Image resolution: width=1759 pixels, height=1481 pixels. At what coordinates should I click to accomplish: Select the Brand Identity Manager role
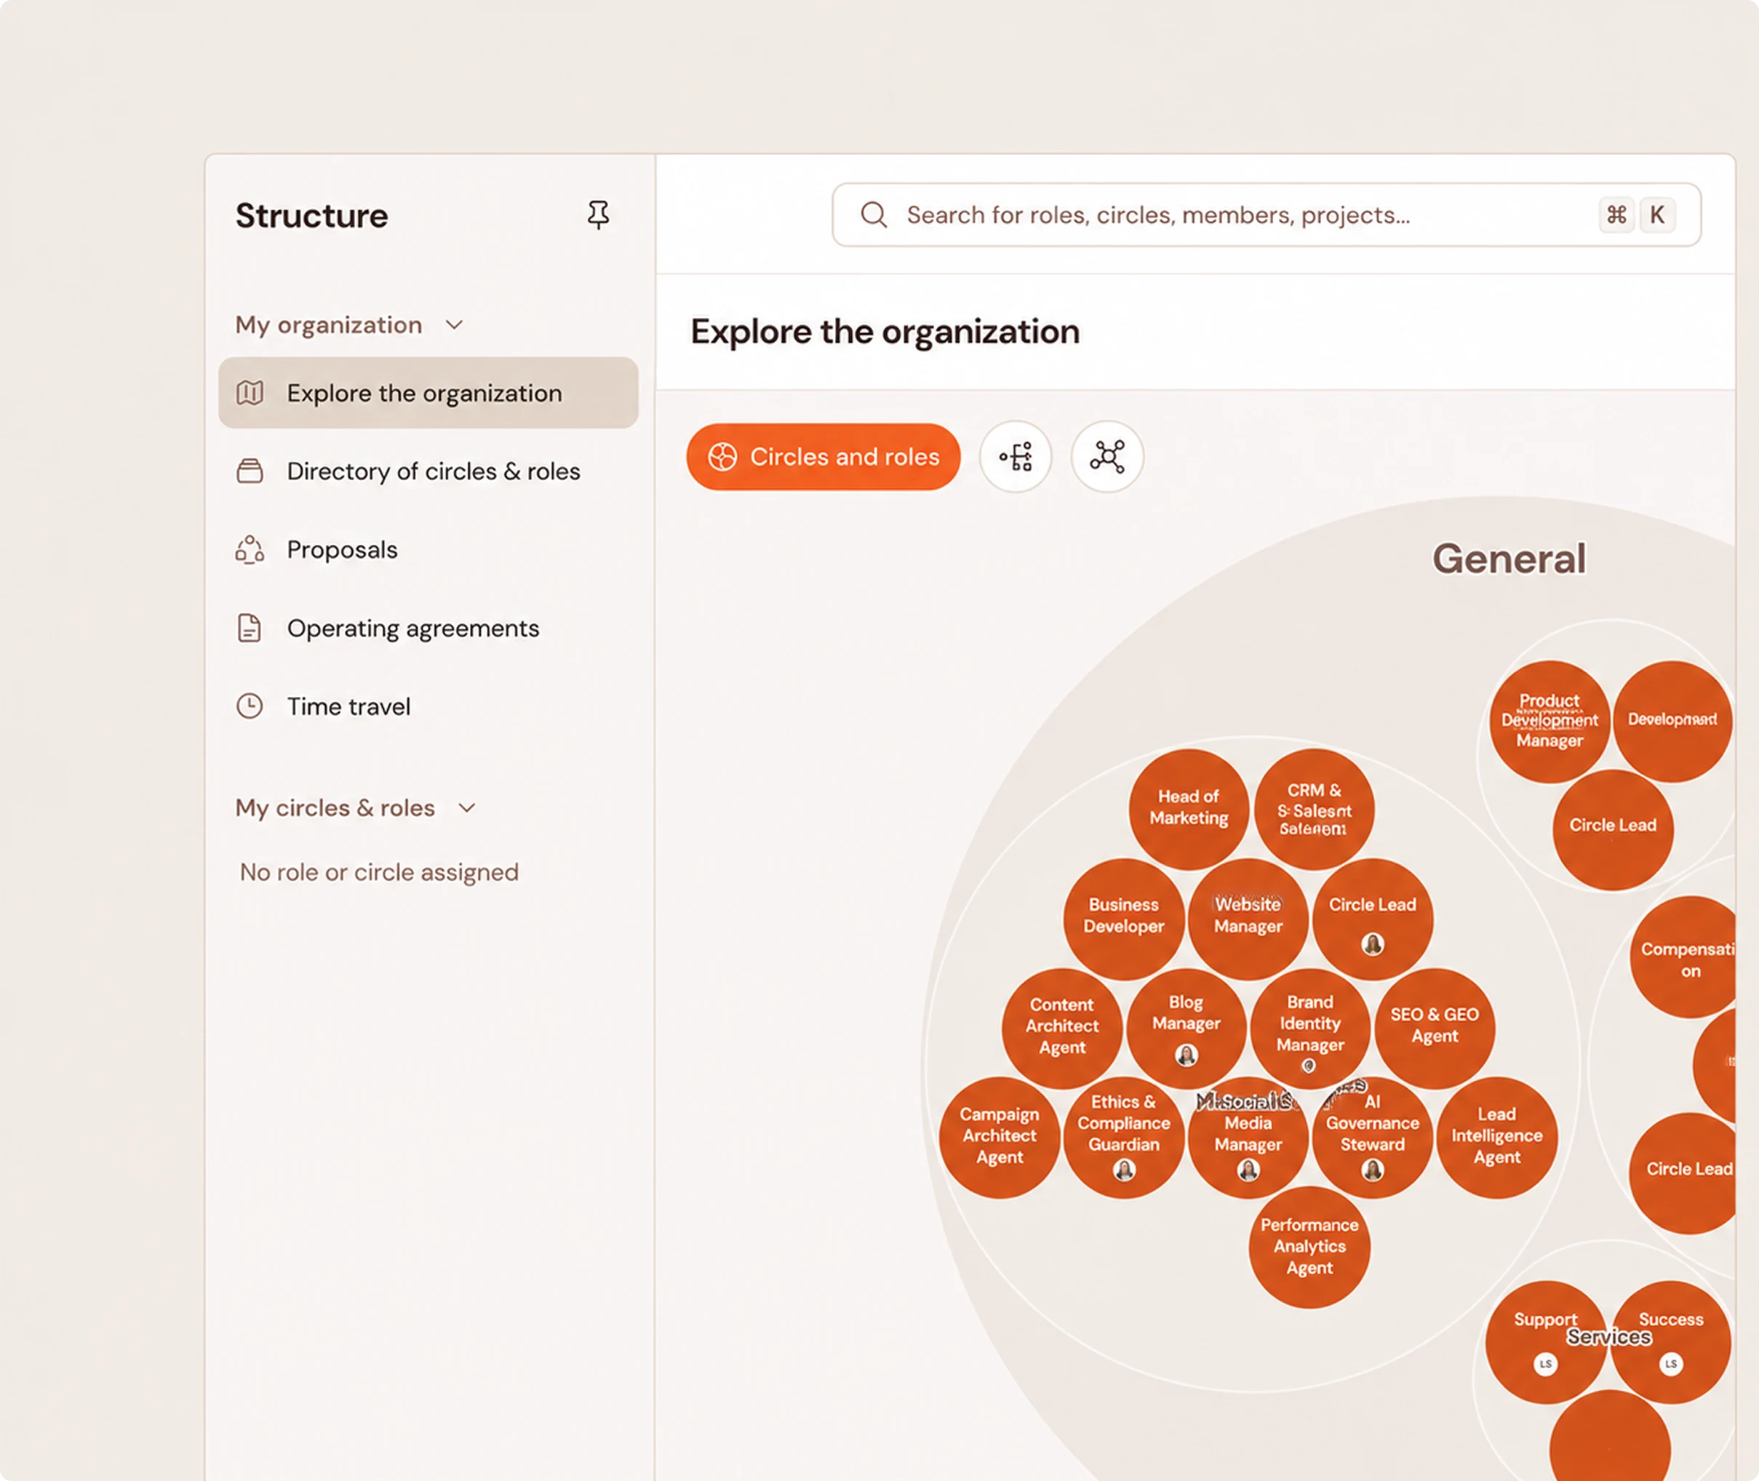(1311, 1028)
